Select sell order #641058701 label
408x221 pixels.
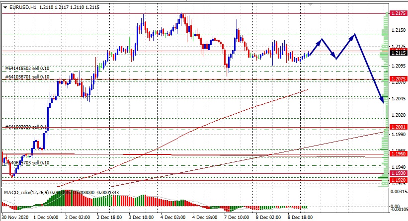pyautogui.click(x=27, y=77)
